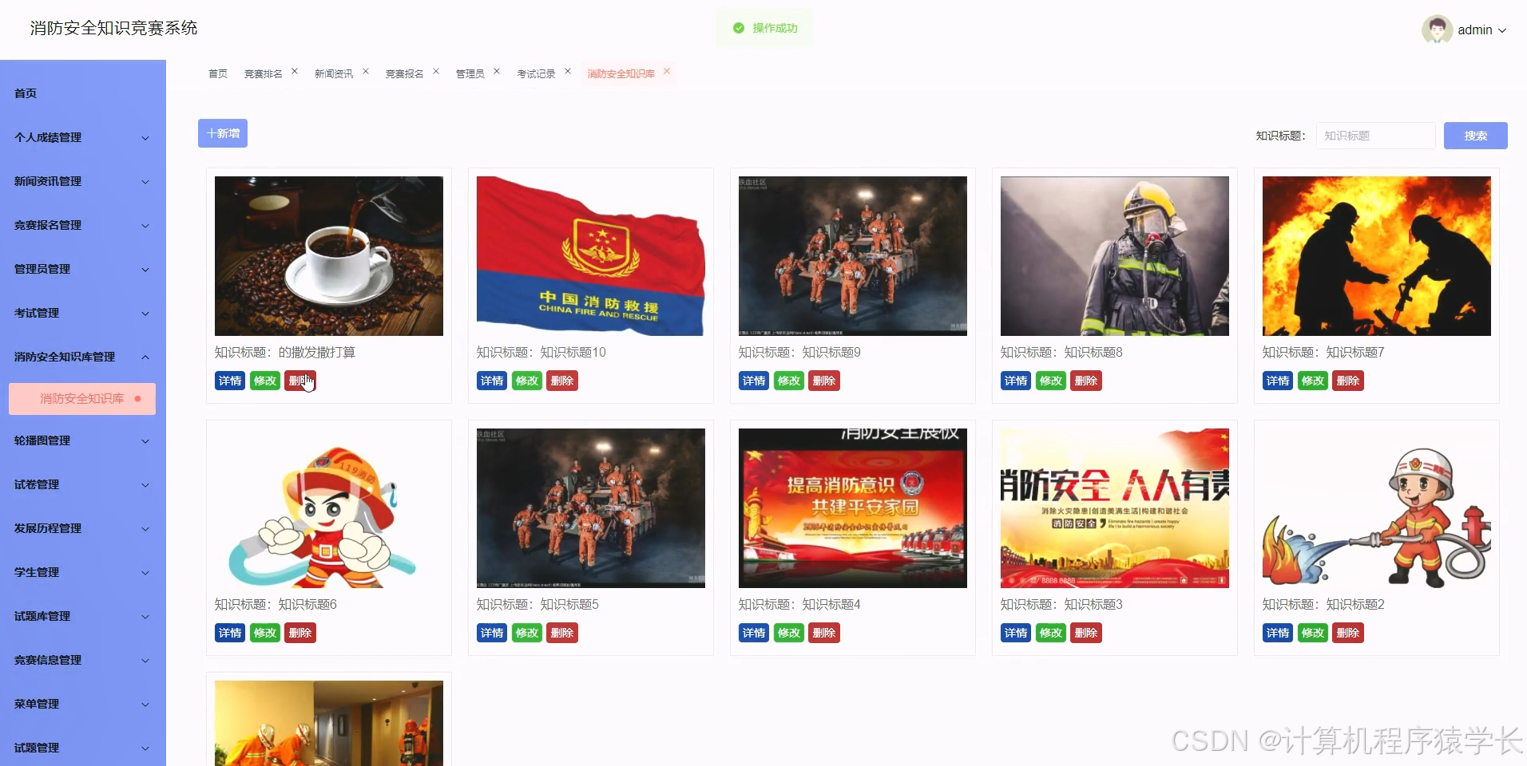The height and width of the screenshot is (766, 1527).
Task: Click the 搜索 search button
Action: pos(1475,136)
